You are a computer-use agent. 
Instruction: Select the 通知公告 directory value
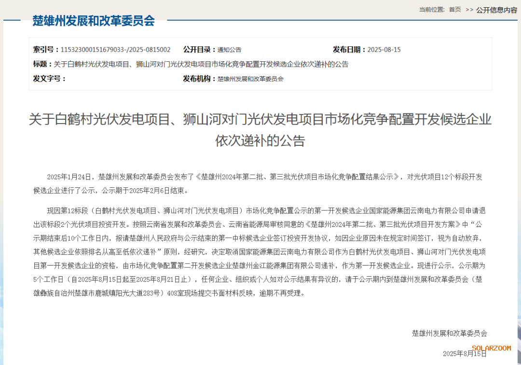[229, 50]
